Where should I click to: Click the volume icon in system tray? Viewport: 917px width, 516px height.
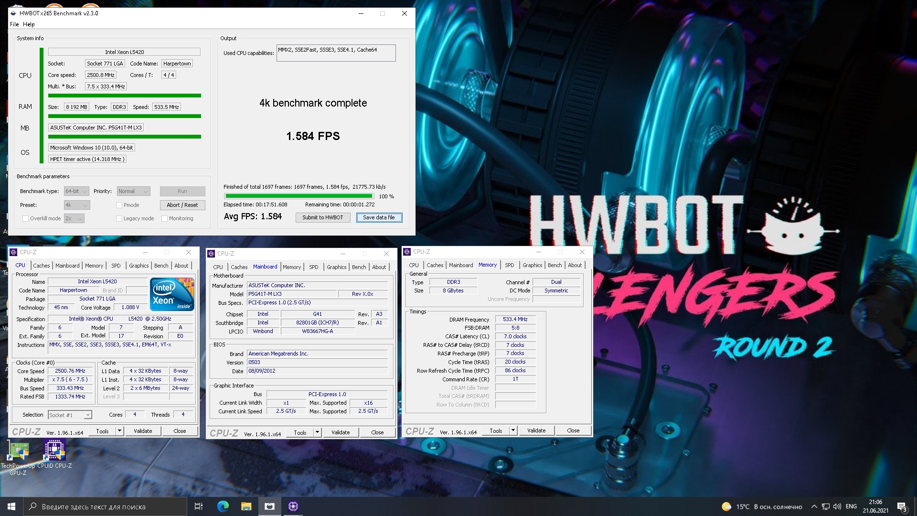point(837,506)
